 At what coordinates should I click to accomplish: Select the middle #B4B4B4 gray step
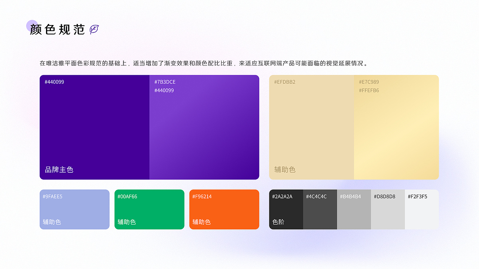pos(354,209)
